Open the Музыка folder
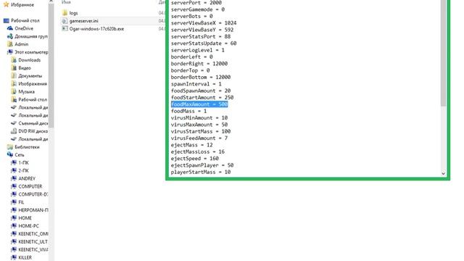The image size is (464, 261). (22, 92)
